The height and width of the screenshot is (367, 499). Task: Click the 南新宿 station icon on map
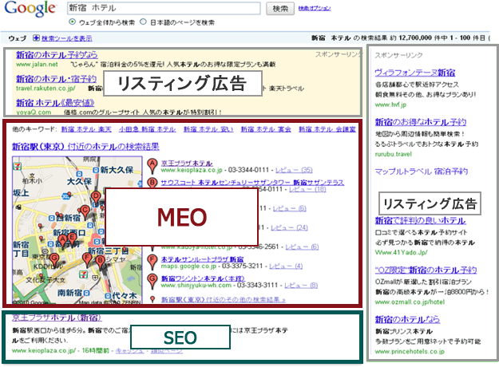(86, 292)
